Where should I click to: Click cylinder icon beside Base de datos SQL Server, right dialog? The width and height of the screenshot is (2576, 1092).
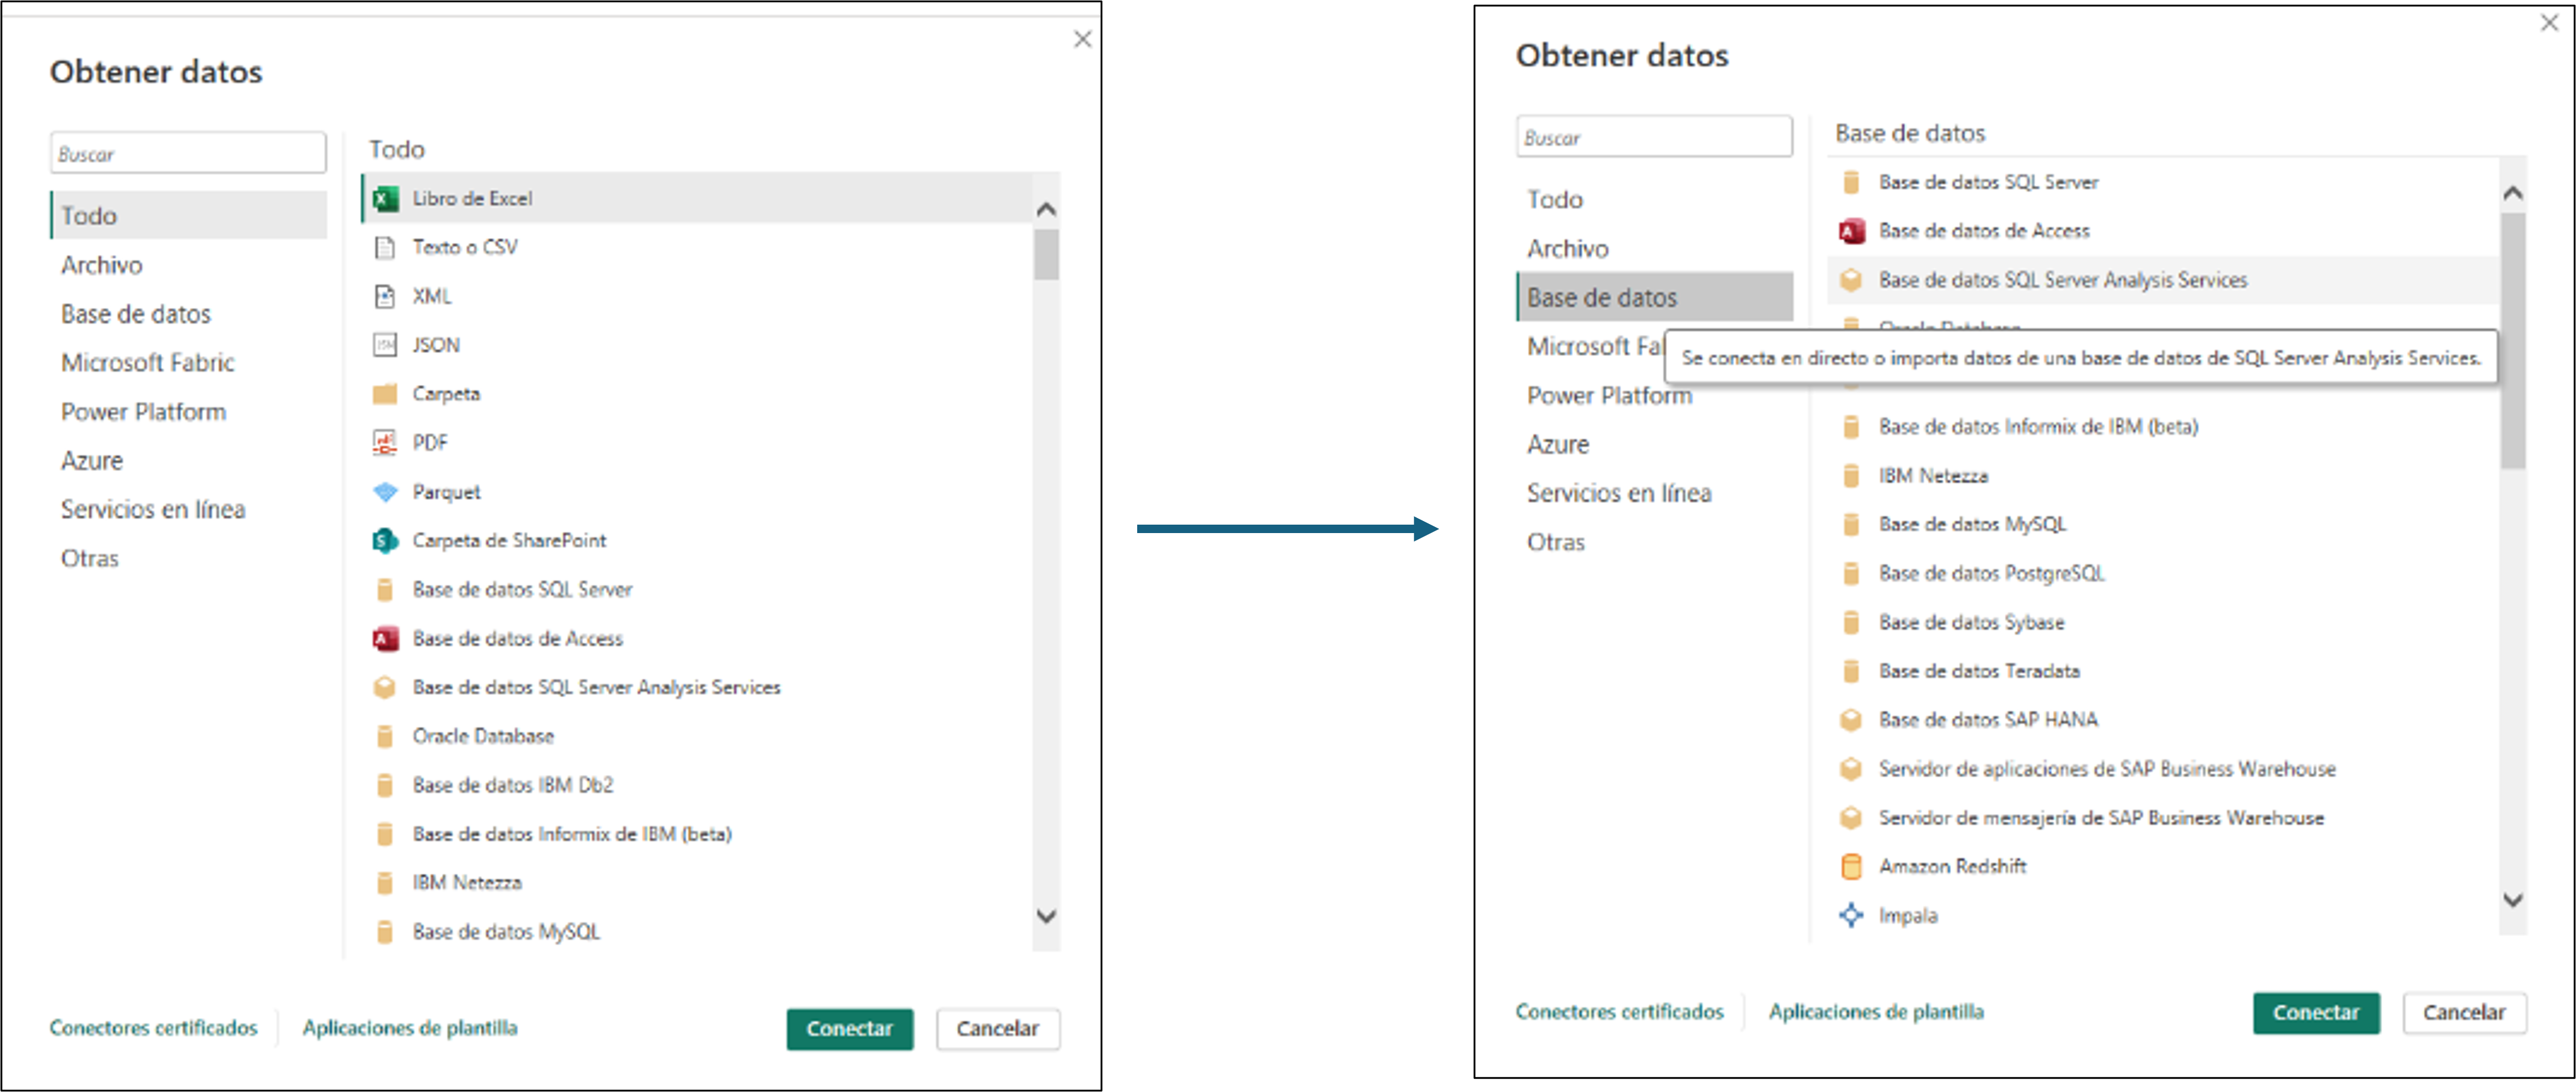click(1851, 183)
